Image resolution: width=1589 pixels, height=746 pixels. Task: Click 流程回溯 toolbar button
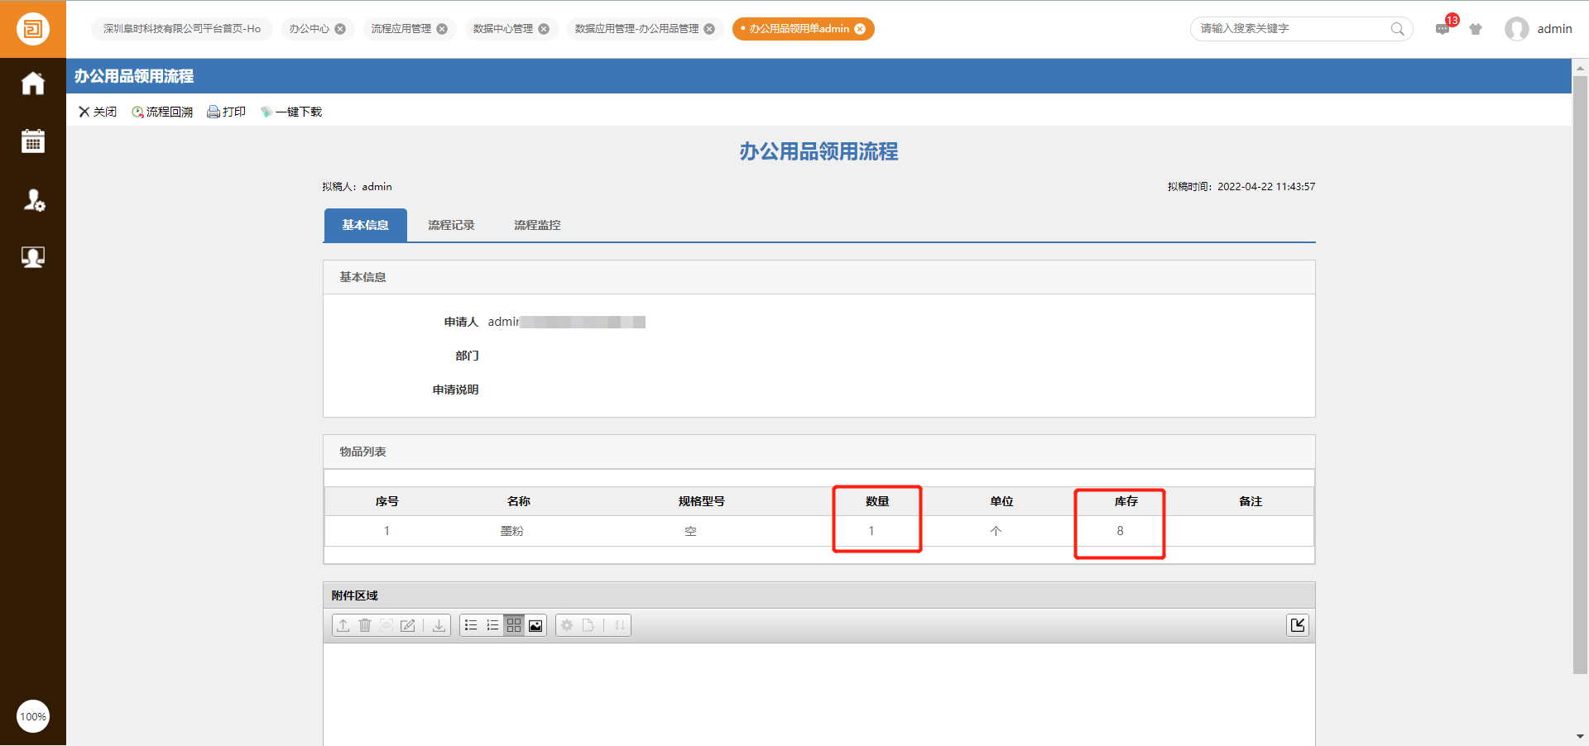point(162,112)
